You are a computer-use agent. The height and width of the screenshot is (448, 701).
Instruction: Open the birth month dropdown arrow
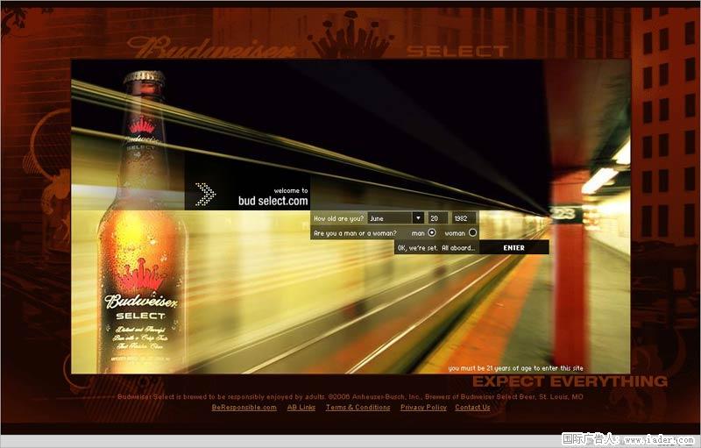pyautogui.click(x=418, y=218)
